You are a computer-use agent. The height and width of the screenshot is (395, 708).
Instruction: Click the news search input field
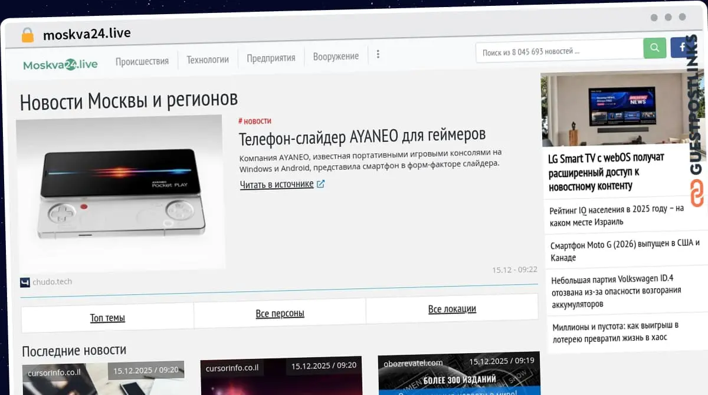point(558,51)
